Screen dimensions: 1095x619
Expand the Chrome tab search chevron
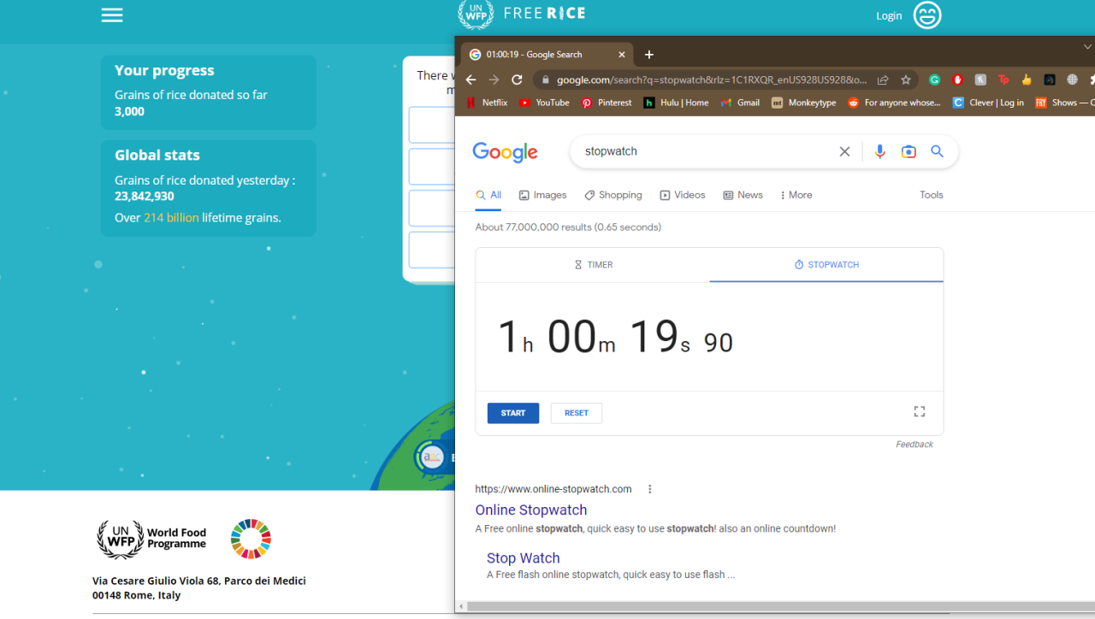coord(1087,47)
